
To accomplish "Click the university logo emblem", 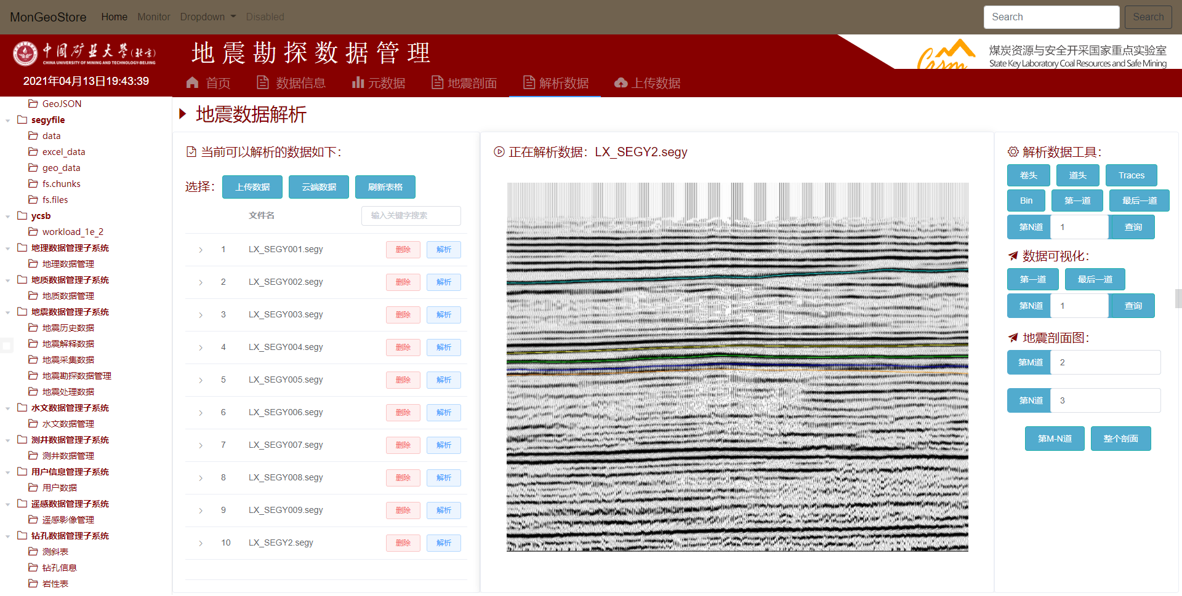I will point(25,54).
